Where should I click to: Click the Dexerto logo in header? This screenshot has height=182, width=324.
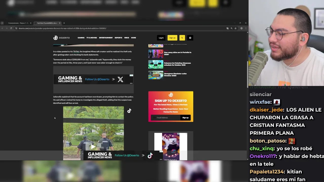[x=61, y=38]
